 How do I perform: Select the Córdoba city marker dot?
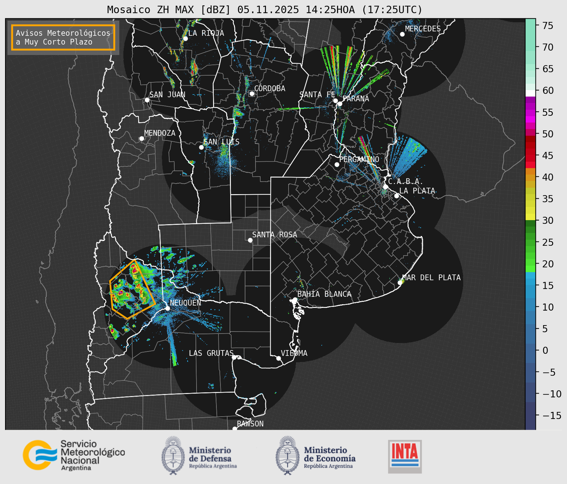click(x=252, y=94)
